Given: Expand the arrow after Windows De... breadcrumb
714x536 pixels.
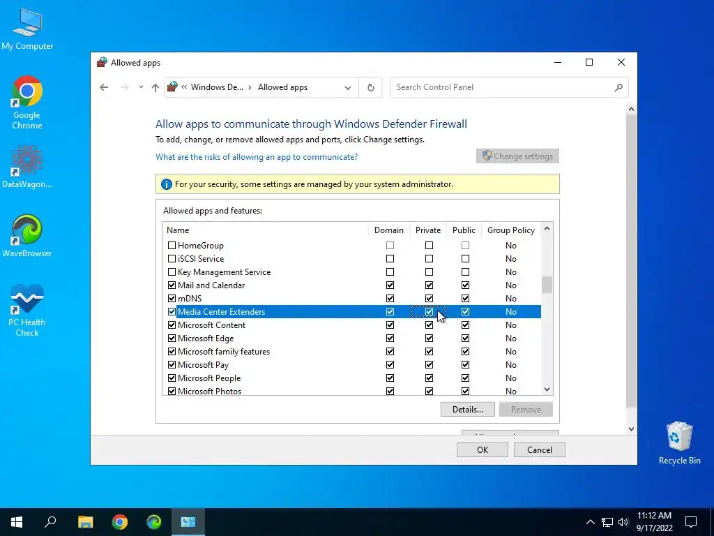Looking at the screenshot, I should (x=250, y=87).
